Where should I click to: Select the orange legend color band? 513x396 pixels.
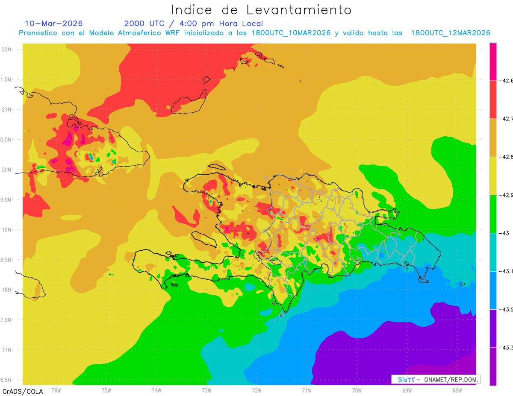tap(493, 138)
